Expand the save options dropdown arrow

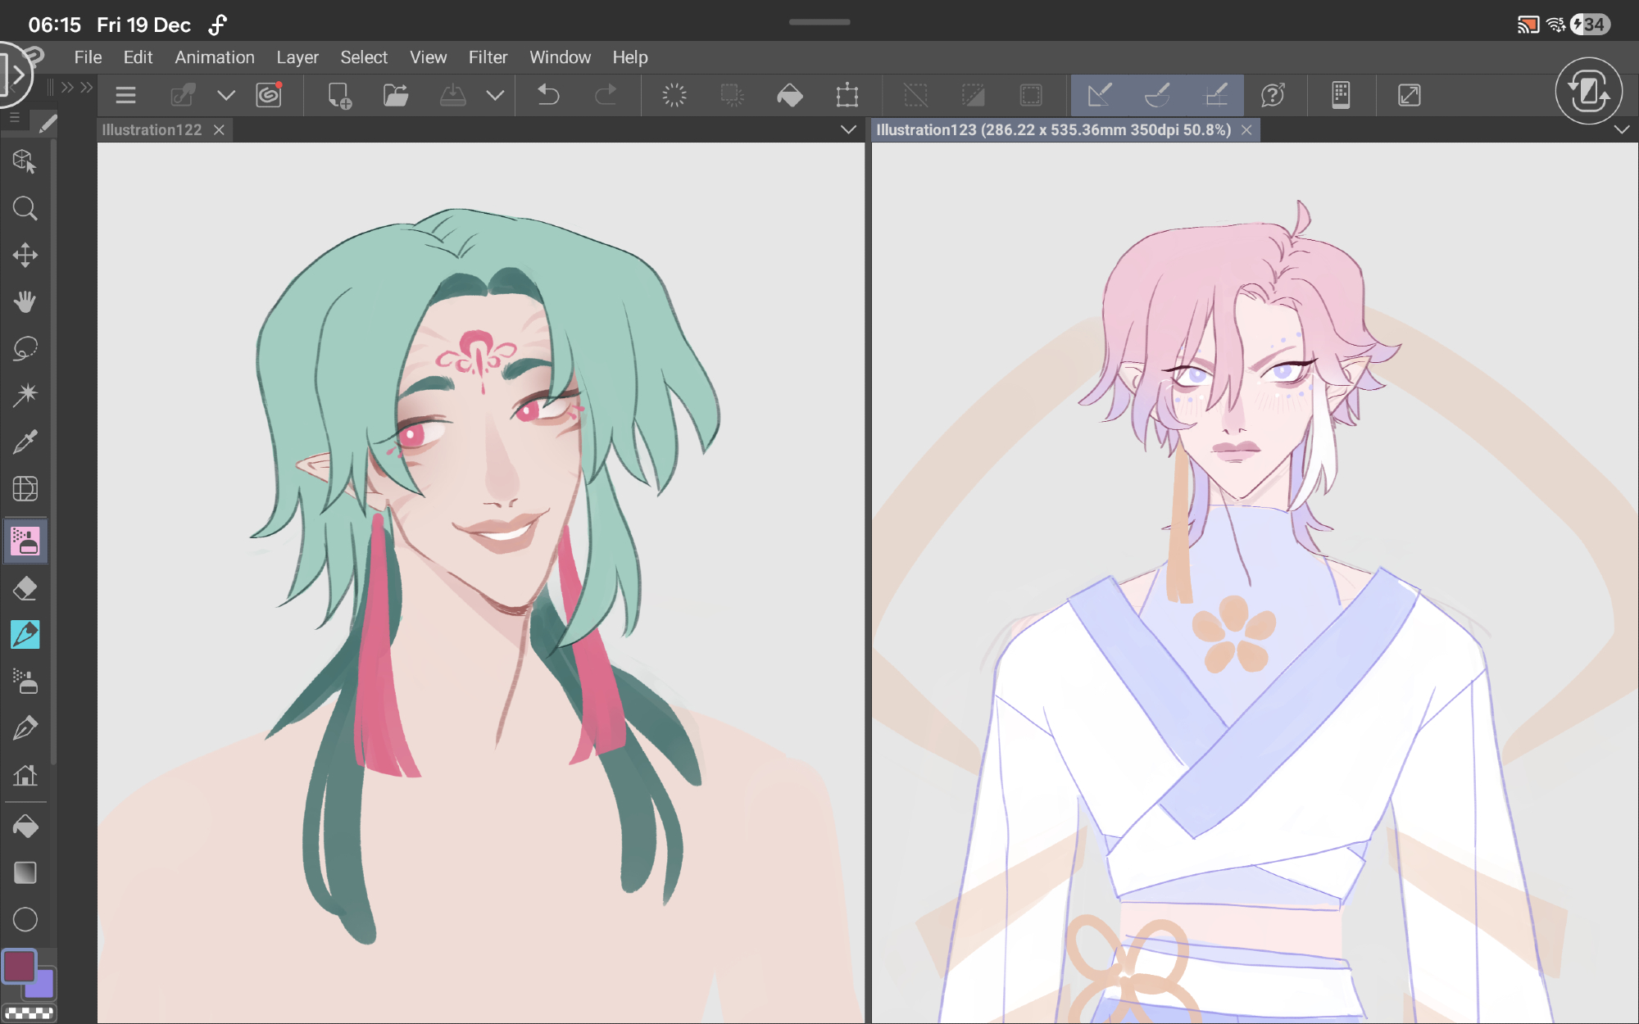coord(495,95)
